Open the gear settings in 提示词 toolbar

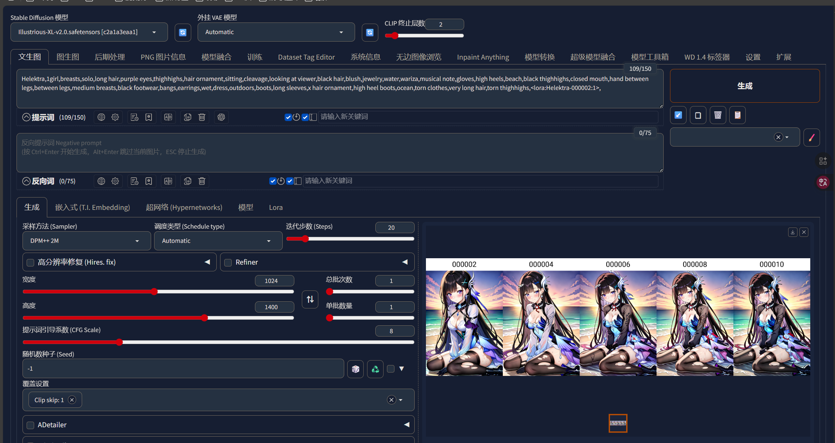pyautogui.click(x=115, y=117)
